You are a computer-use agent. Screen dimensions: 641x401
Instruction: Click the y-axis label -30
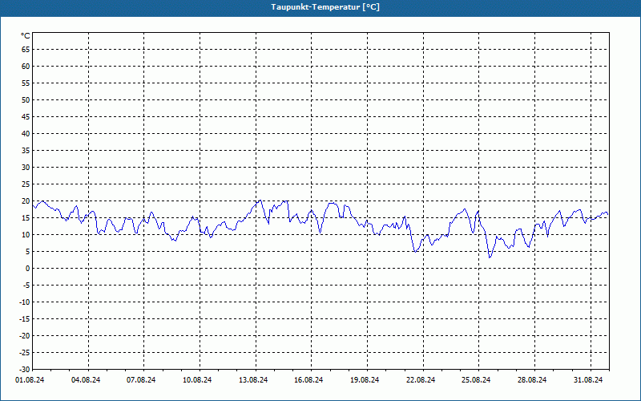pyautogui.click(x=25, y=370)
